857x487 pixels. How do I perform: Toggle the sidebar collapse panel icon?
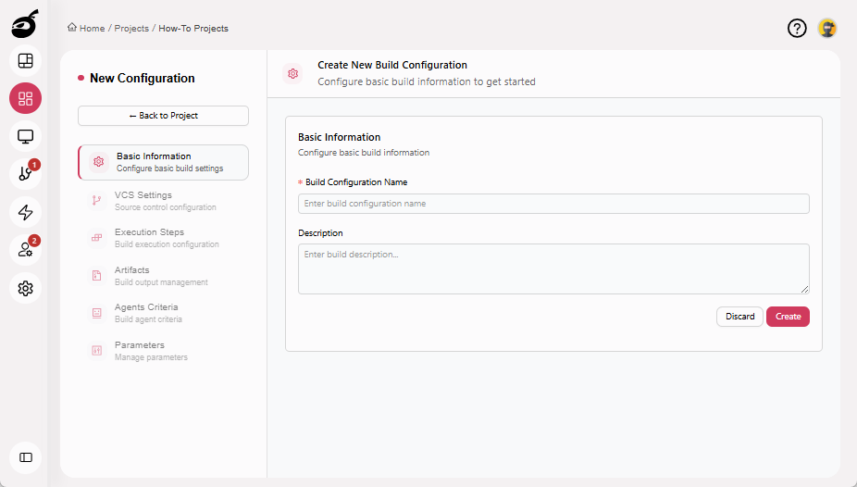tap(26, 457)
